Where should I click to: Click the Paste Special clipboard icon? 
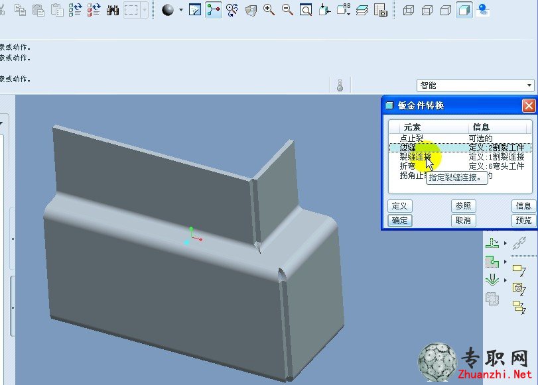pyautogui.click(x=57, y=10)
